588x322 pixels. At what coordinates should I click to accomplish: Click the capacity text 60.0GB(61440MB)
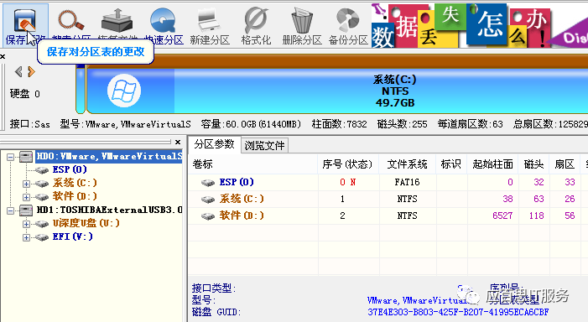click(x=251, y=124)
